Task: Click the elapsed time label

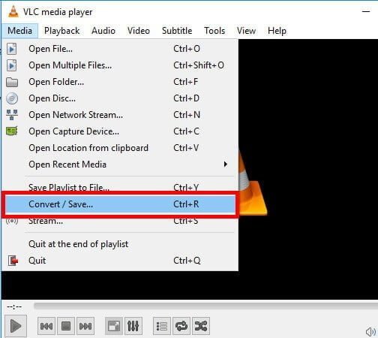Action: (14, 306)
